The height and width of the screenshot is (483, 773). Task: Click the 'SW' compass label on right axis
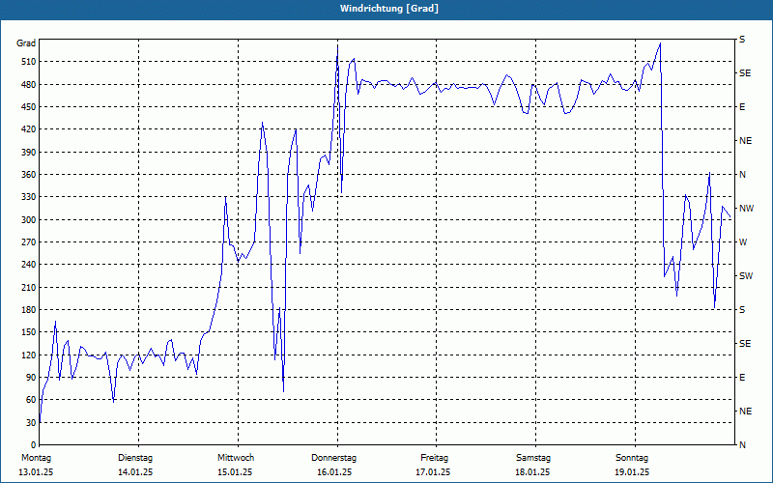[746, 276]
